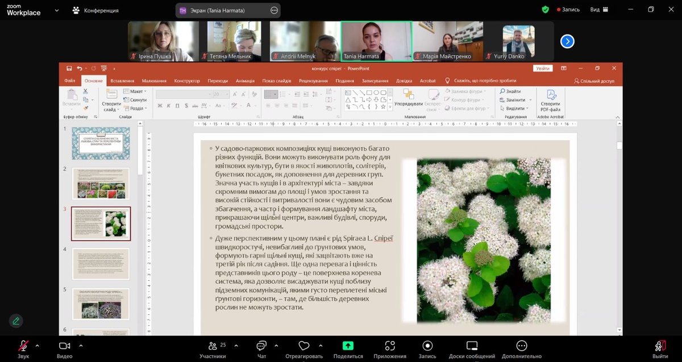Open the Дополнительно more options menu
This screenshot has width=682, height=362.
pos(522,348)
